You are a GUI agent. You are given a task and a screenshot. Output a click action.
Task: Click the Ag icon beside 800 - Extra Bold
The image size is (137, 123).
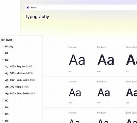pyautogui.click(x=7, y=93)
